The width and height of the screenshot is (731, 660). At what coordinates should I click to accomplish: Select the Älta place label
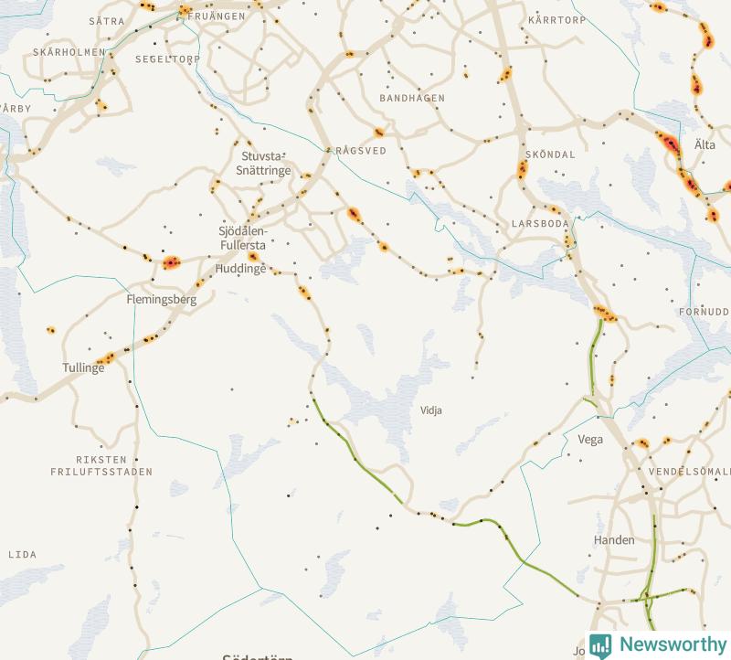(x=705, y=144)
